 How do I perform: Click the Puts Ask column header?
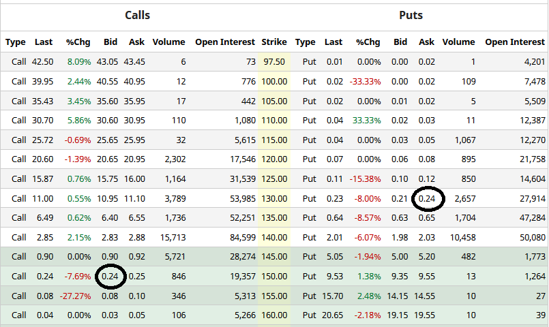click(426, 42)
